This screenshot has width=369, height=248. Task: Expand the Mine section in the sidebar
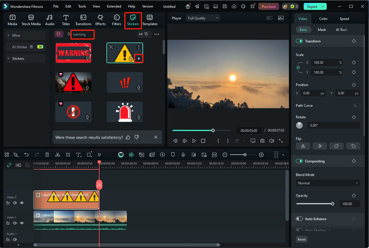pos(15,35)
